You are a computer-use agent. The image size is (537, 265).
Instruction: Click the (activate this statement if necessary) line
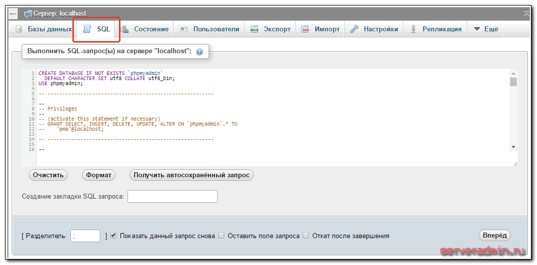pyautogui.click(x=99, y=119)
